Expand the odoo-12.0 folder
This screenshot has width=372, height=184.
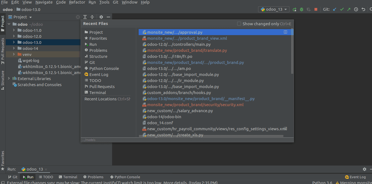pyautogui.click(x=14, y=36)
